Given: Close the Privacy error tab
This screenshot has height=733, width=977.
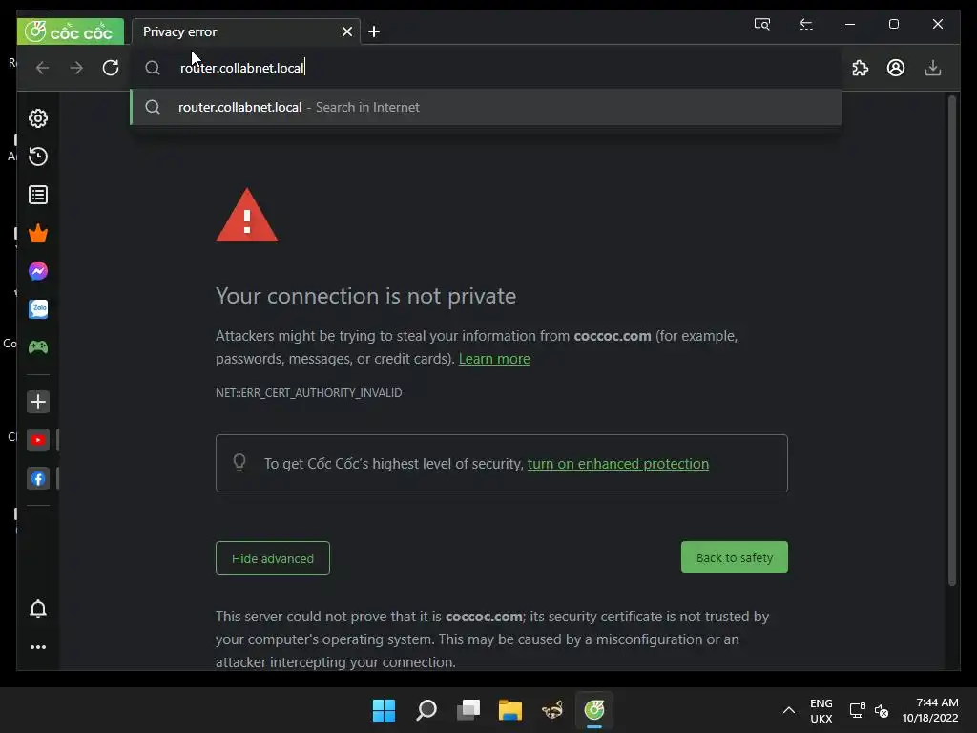Looking at the screenshot, I should pos(347,31).
